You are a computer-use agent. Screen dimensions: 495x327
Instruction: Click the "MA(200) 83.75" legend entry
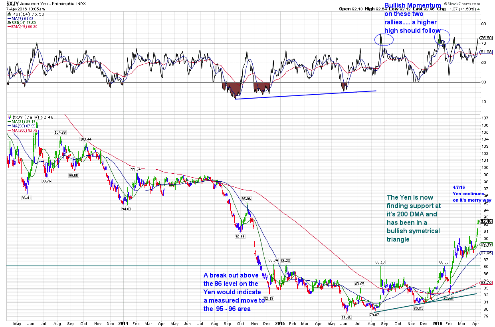(x=23, y=130)
